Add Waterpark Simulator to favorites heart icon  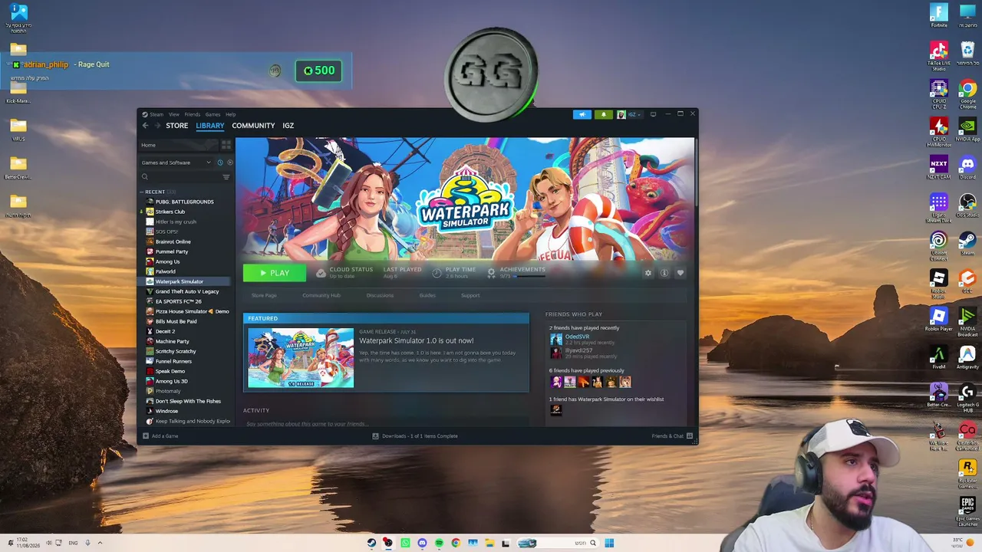pyautogui.click(x=680, y=273)
